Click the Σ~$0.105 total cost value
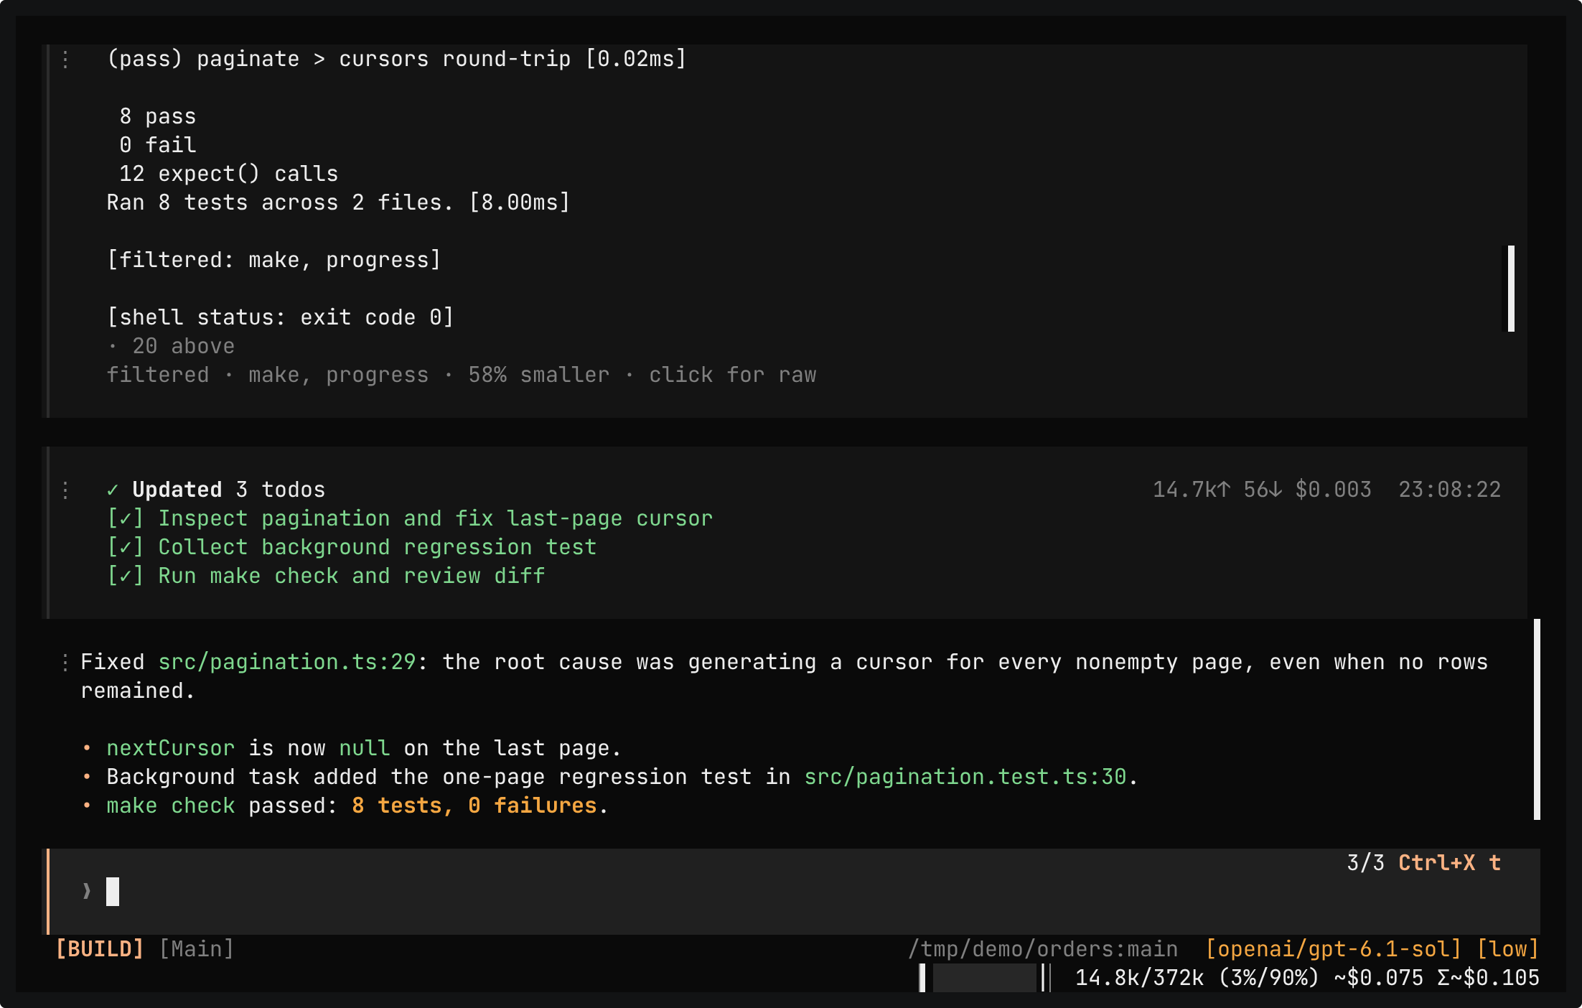 [1489, 978]
